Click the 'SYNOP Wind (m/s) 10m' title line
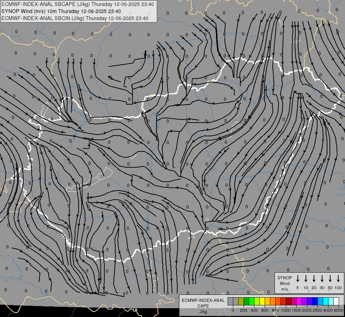Screen dimensions: 345x317 click(x=61, y=11)
